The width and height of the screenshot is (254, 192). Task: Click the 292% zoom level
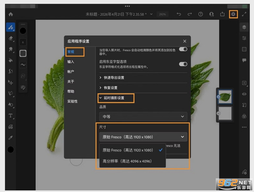[163, 14]
